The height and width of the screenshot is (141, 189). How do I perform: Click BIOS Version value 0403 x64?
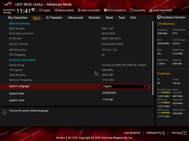107,29
